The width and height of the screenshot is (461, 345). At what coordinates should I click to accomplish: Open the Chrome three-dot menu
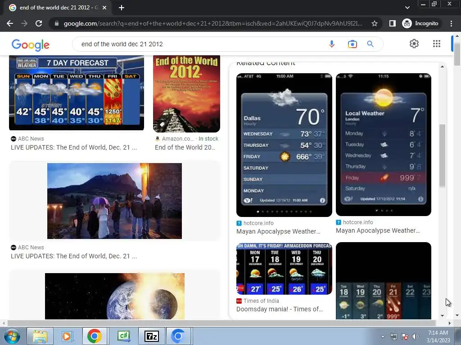[451, 23]
